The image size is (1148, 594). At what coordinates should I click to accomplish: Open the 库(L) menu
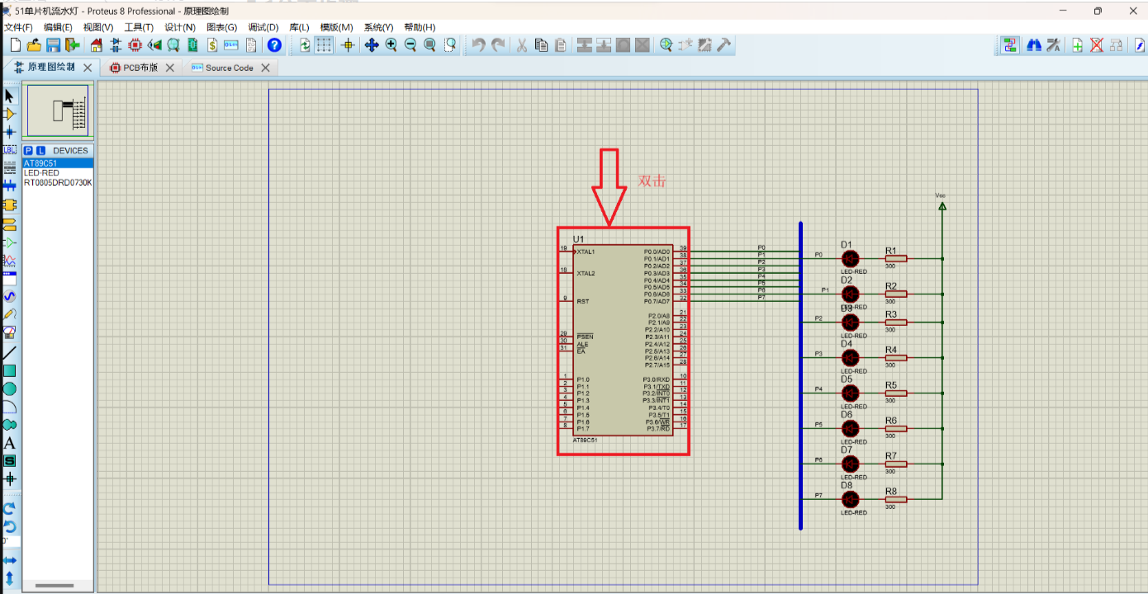(299, 27)
